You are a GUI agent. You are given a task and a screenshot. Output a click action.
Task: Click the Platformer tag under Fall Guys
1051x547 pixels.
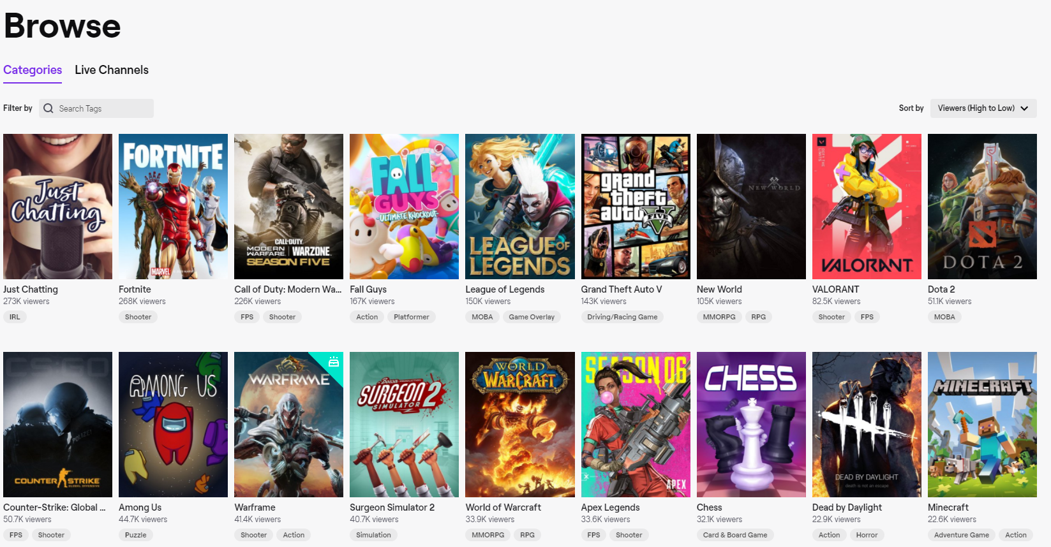412,317
